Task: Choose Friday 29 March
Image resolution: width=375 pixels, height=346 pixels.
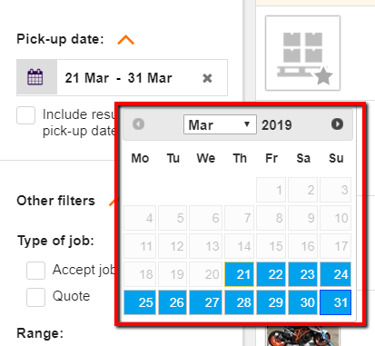Action: 271,302
